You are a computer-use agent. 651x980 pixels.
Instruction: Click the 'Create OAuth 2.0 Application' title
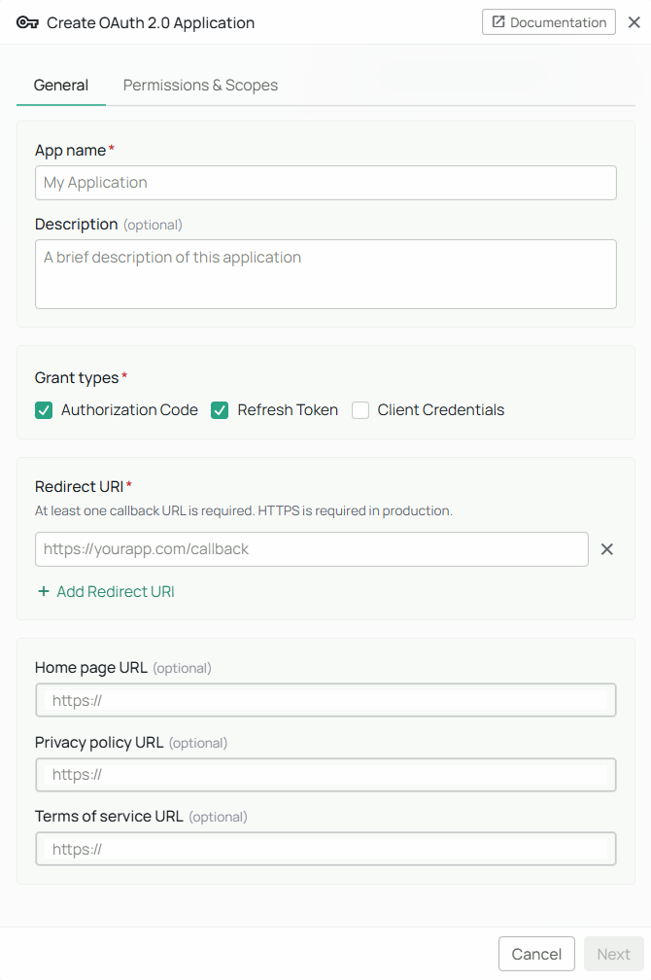pos(151,23)
